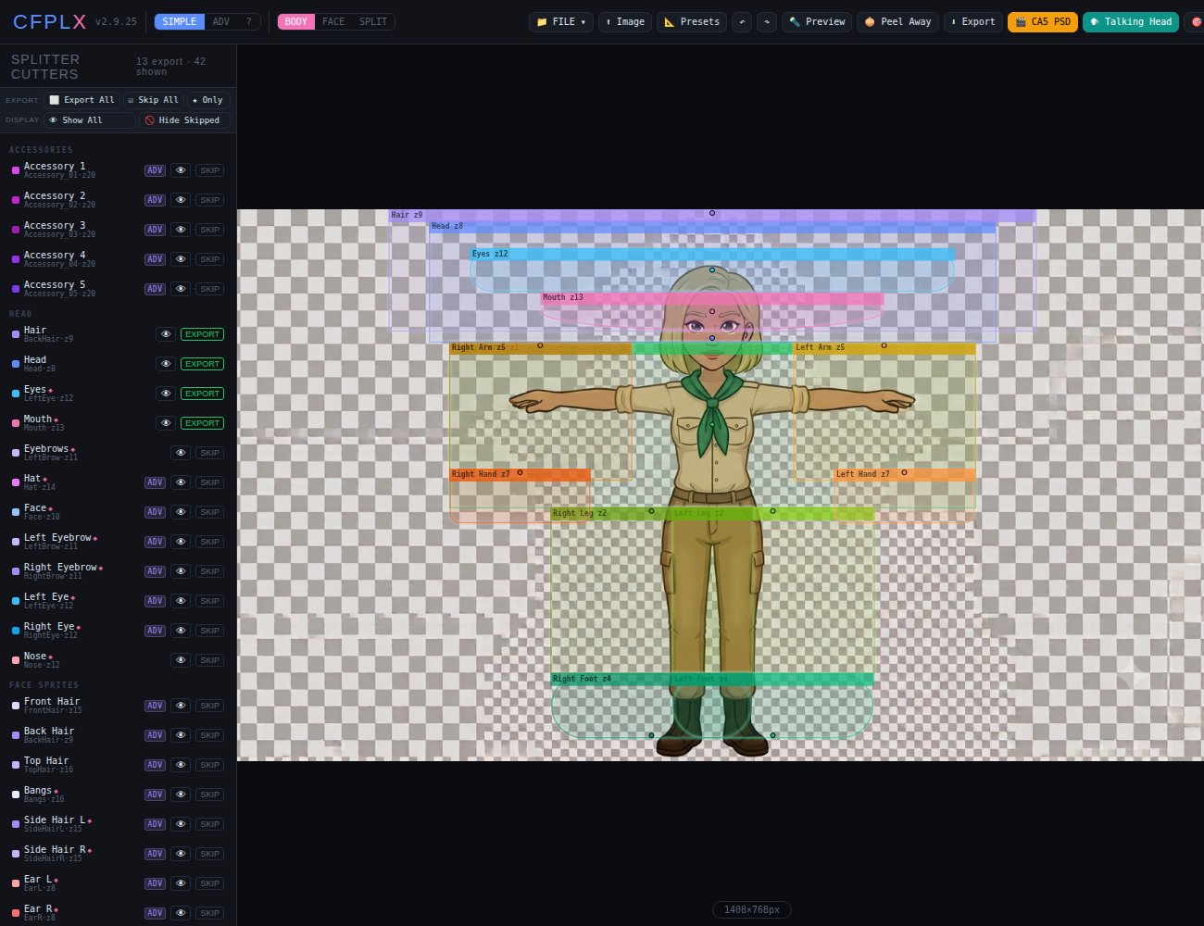The height and width of the screenshot is (926, 1204).
Task: Hide the Nose cutter via eye icon
Action: click(181, 660)
